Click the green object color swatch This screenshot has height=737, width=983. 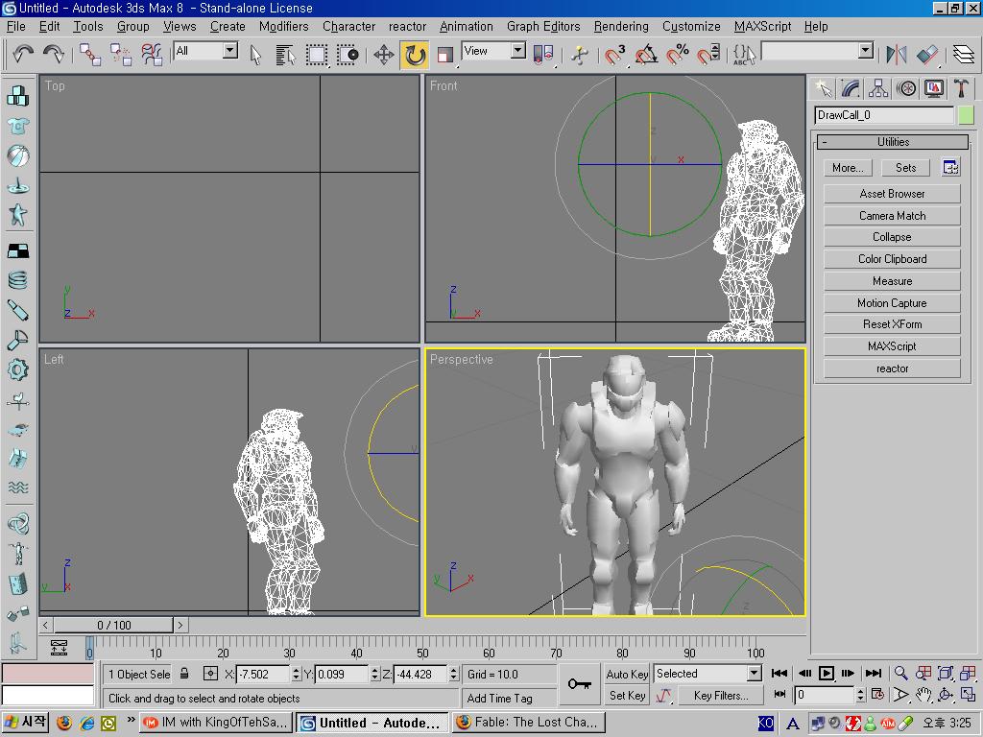point(966,115)
